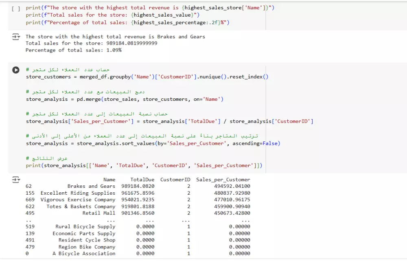This screenshot has width=407, height=261.
Task: Click the output indicator beside revenue results
Action: coord(15,36)
